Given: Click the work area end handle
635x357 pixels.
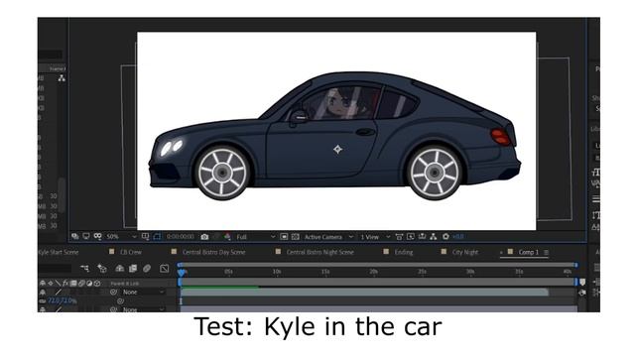Looking at the screenshot, I should [575, 282].
